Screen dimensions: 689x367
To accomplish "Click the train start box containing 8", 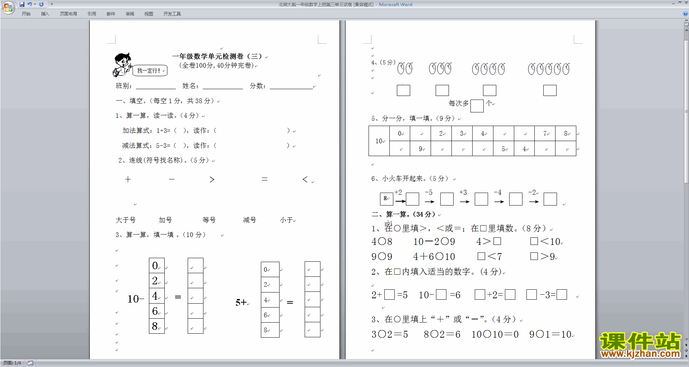I will pos(386,198).
